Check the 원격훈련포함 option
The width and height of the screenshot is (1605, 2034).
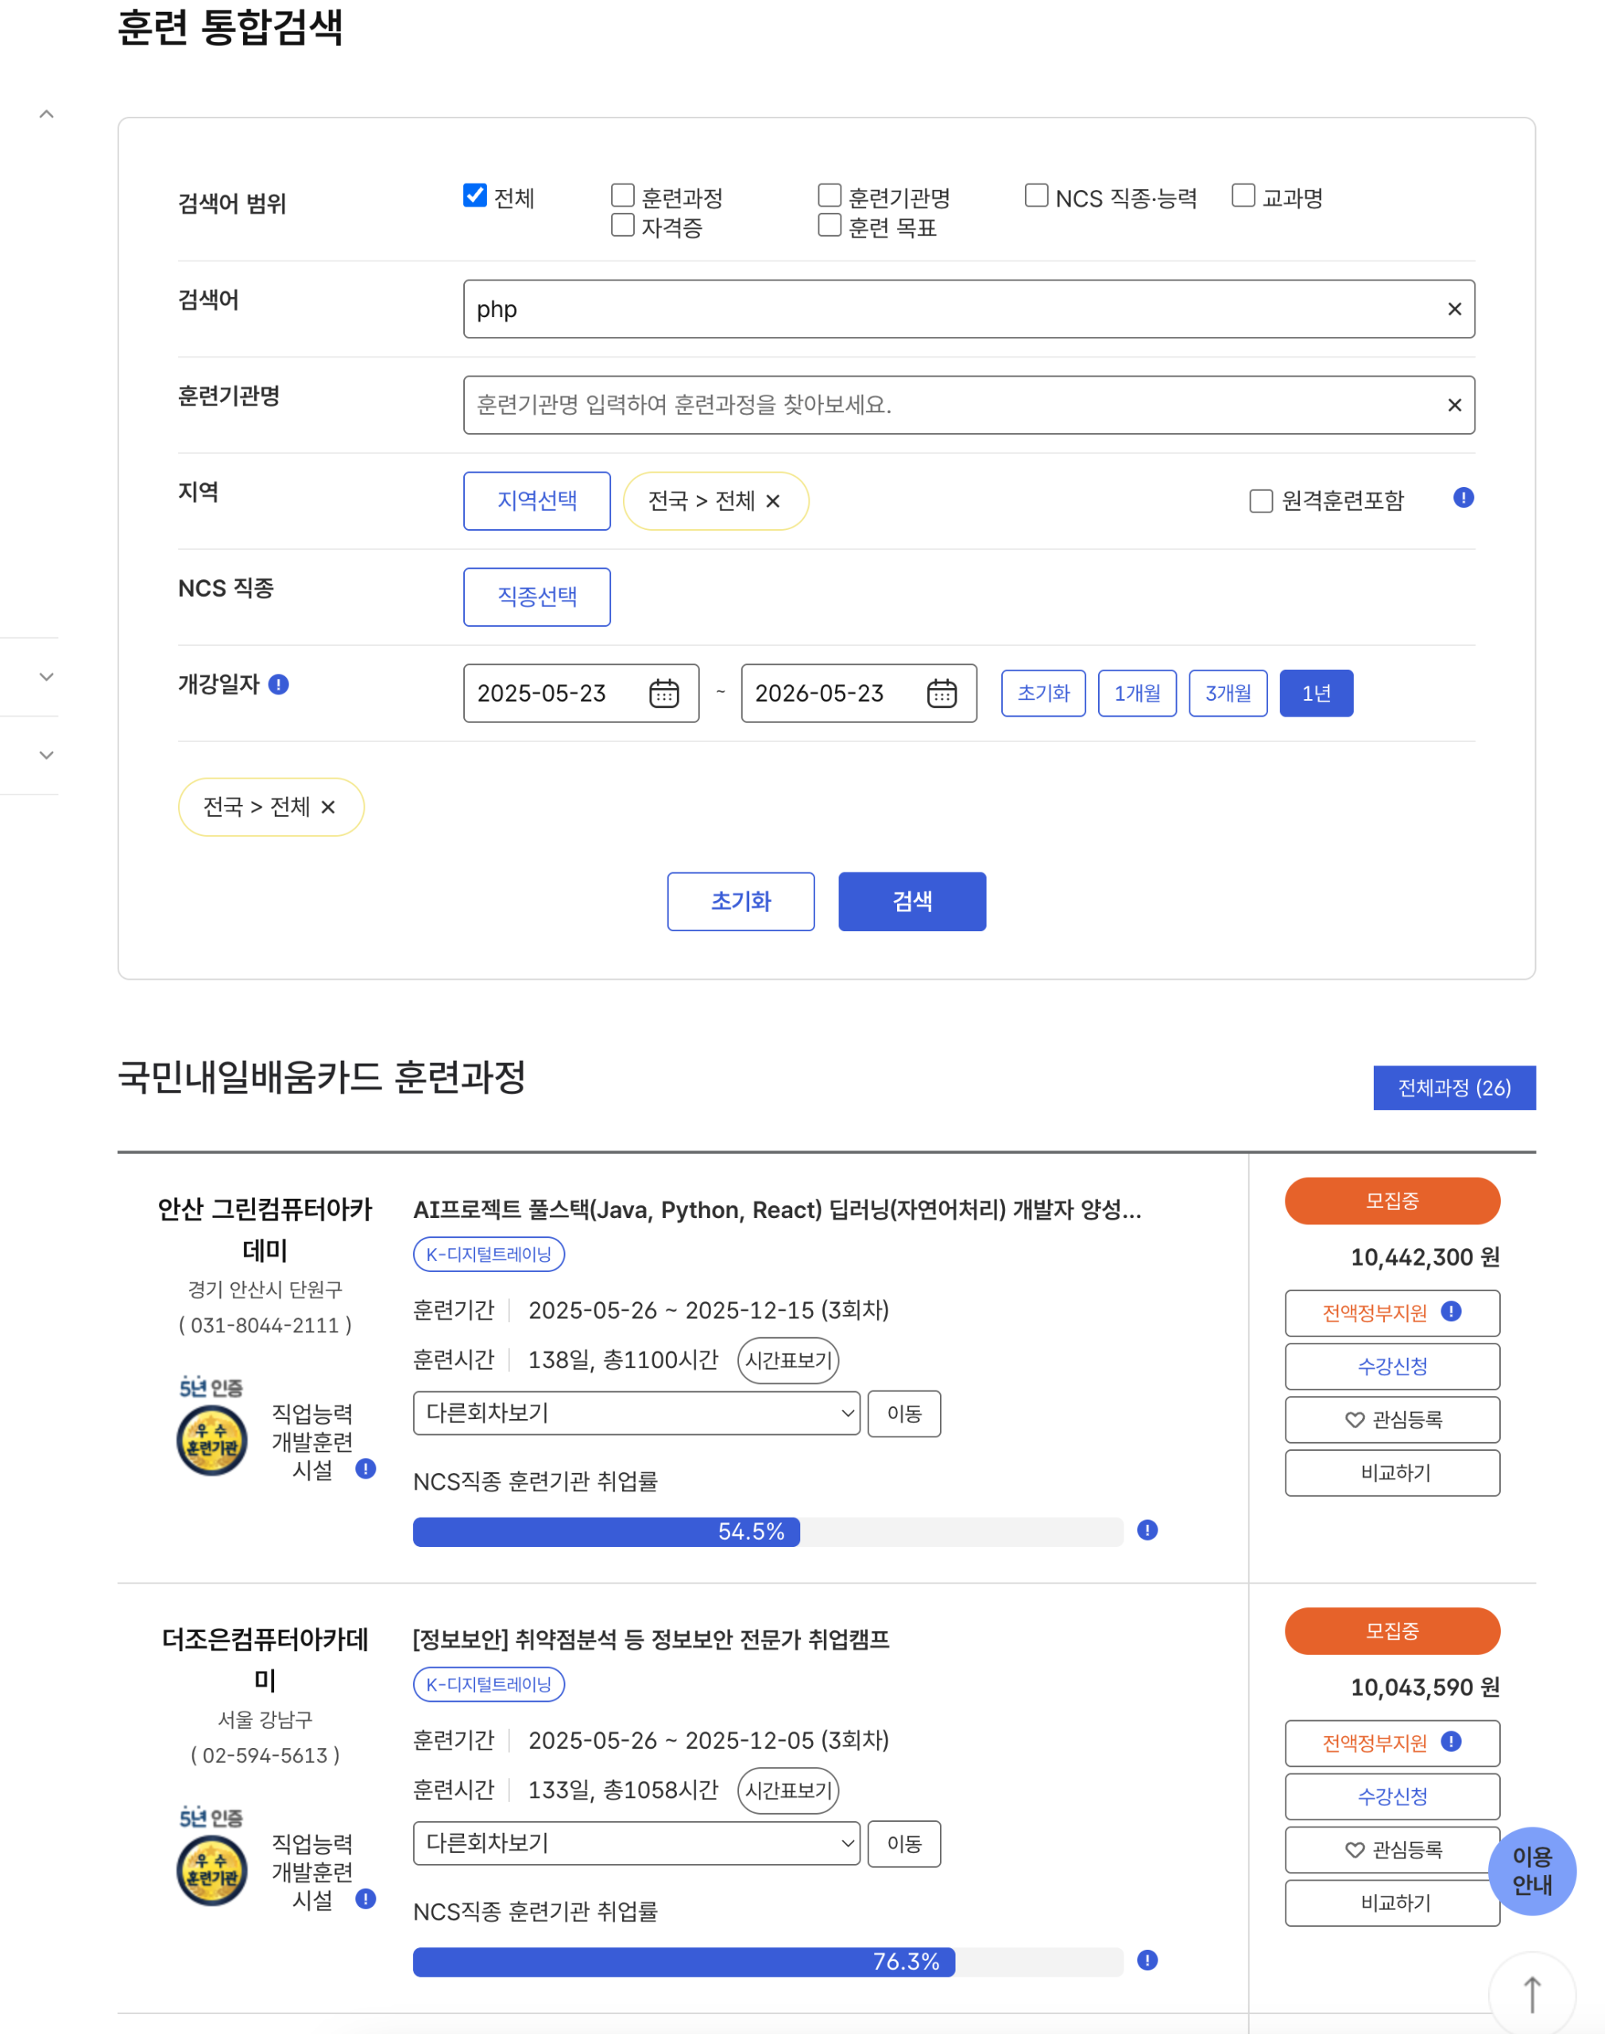pos(1259,501)
